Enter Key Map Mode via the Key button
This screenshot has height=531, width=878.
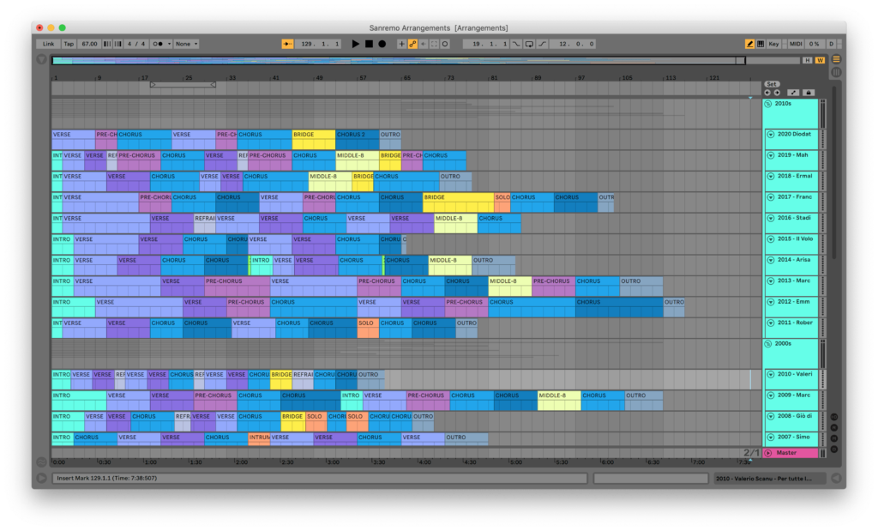click(x=773, y=44)
